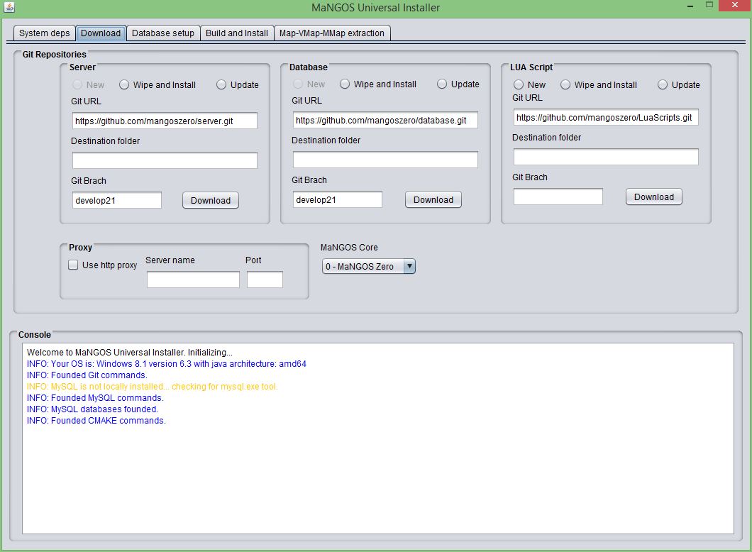752x552 pixels.
Task: Open the Database setup tab
Action: (163, 33)
